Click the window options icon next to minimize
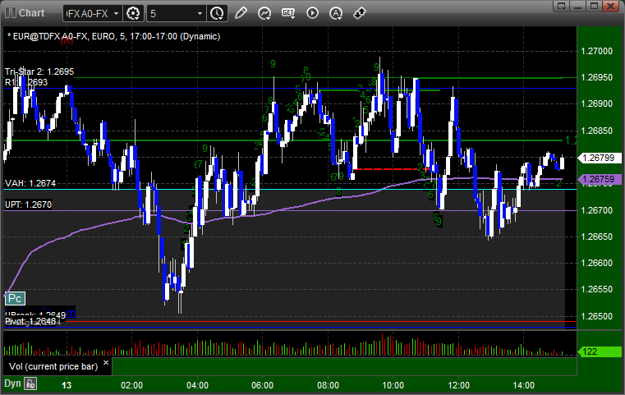 (562, 6)
